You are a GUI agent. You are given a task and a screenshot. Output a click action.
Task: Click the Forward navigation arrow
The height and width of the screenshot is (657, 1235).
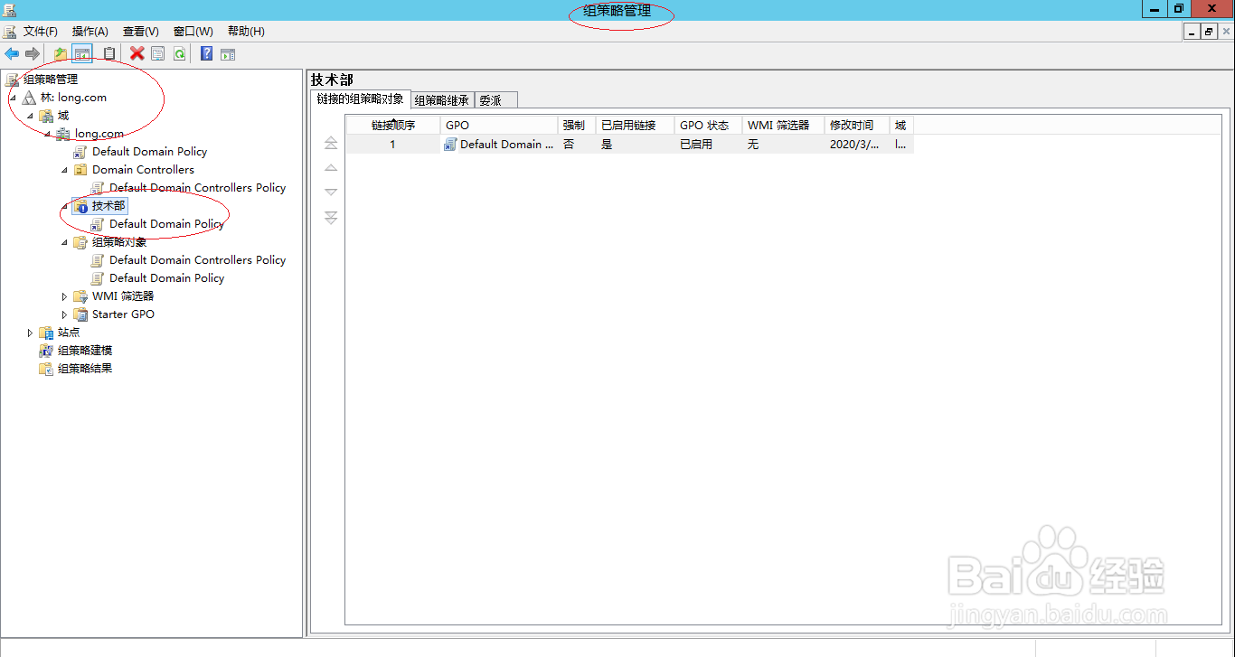tap(33, 53)
